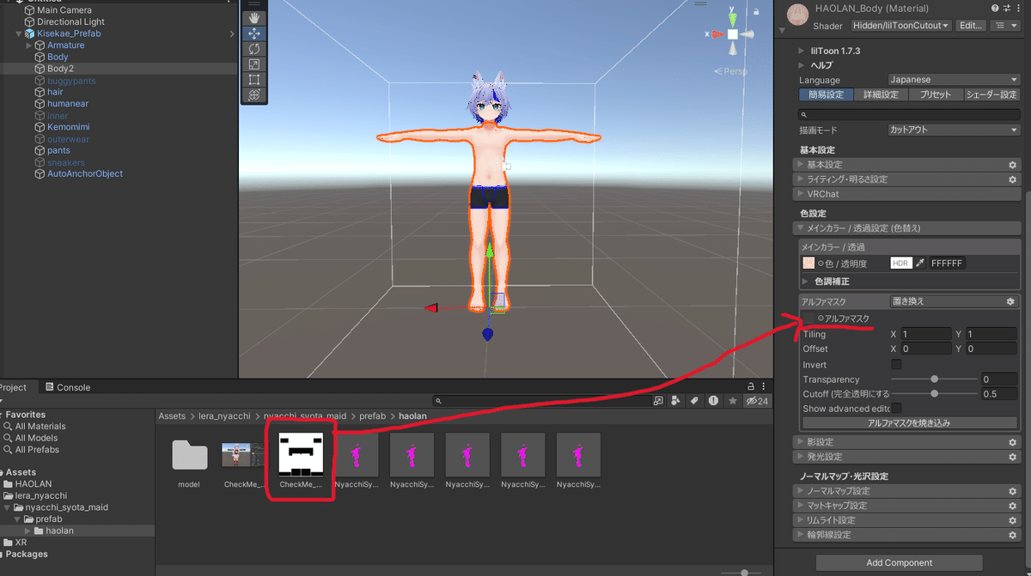Switch to the Console tab
Image resolution: width=1031 pixels, height=576 pixels.
point(67,387)
